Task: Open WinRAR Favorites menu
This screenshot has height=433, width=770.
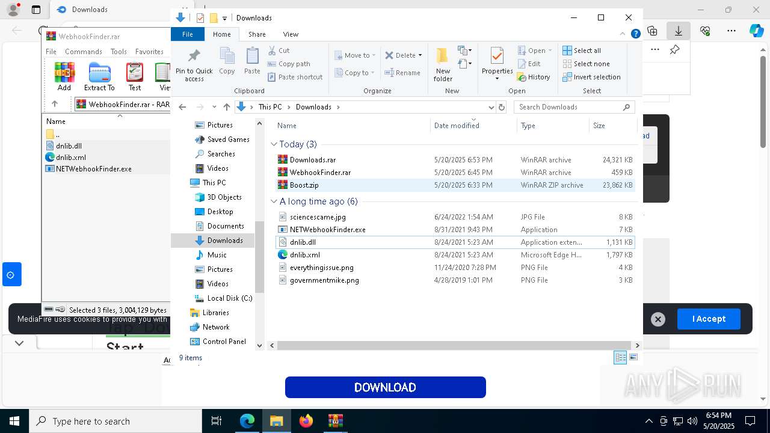Action: [149, 52]
